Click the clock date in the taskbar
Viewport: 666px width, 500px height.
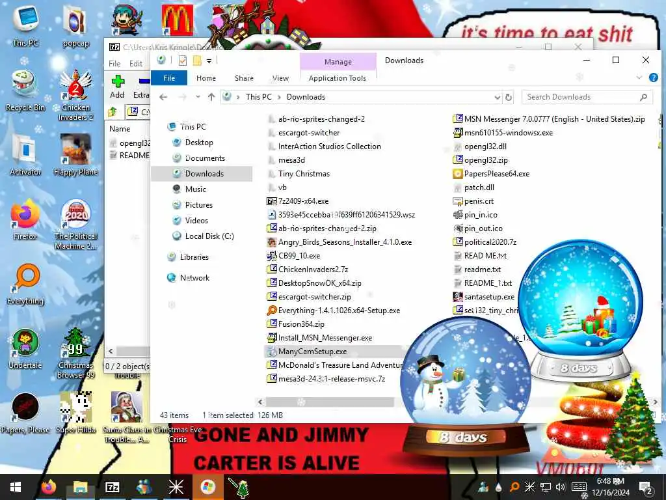coord(610,493)
